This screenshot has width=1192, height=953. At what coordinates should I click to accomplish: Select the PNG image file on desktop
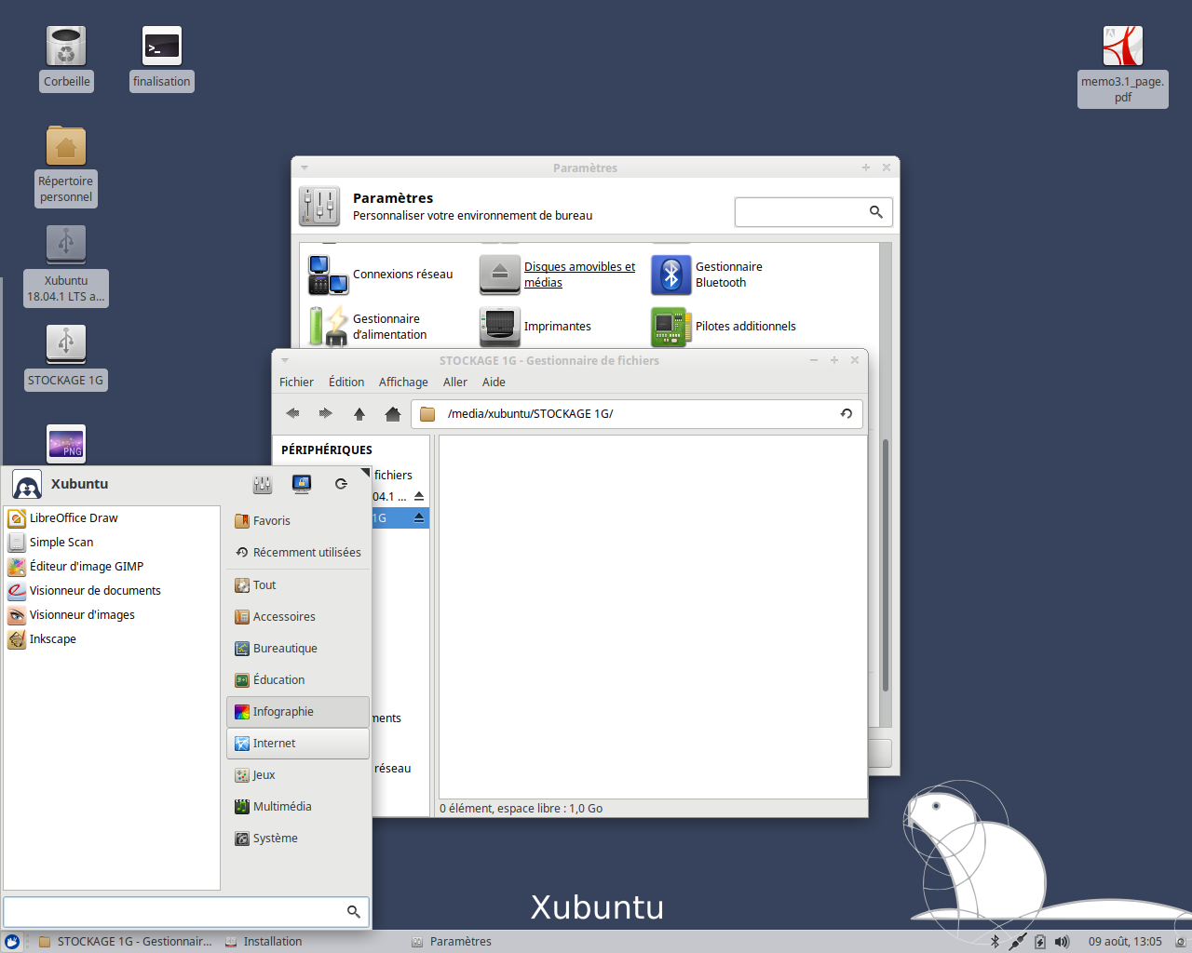pyautogui.click(x=66, y=444)
